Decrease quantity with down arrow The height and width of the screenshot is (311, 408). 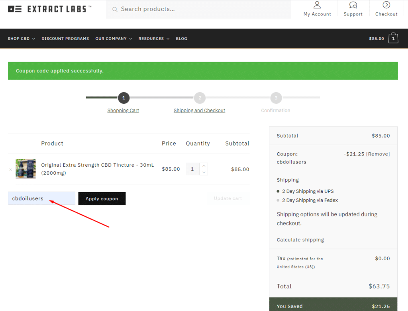(204, 172)
